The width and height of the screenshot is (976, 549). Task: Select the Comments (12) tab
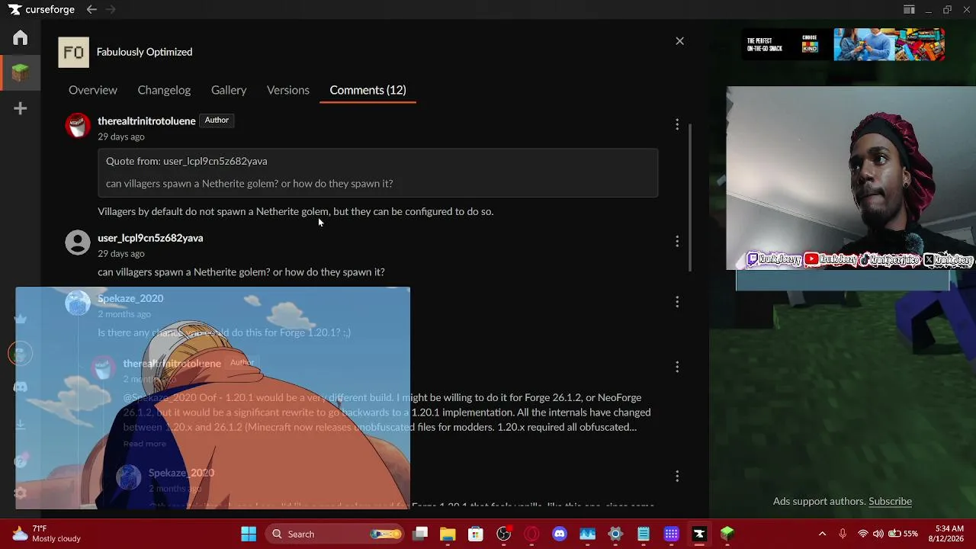(368, 90)
